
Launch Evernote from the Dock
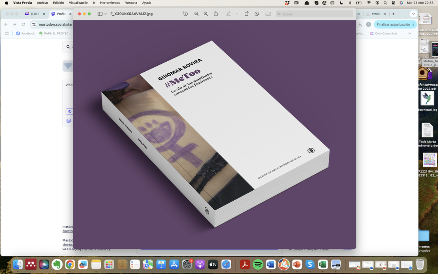tap(57, 264)
